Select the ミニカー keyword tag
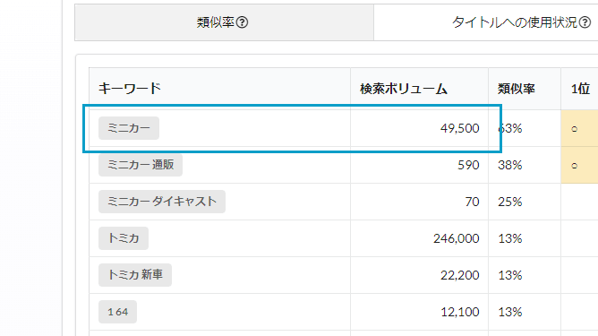This screenshot has width=598, height=336. click(129, 128)
